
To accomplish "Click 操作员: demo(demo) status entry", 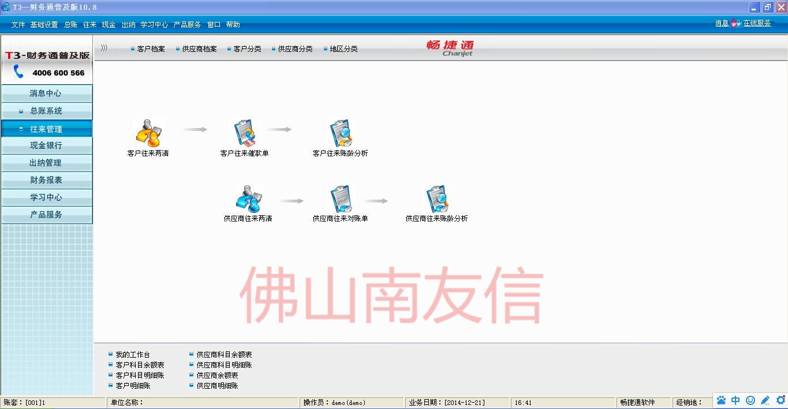I will coord(334,403).
